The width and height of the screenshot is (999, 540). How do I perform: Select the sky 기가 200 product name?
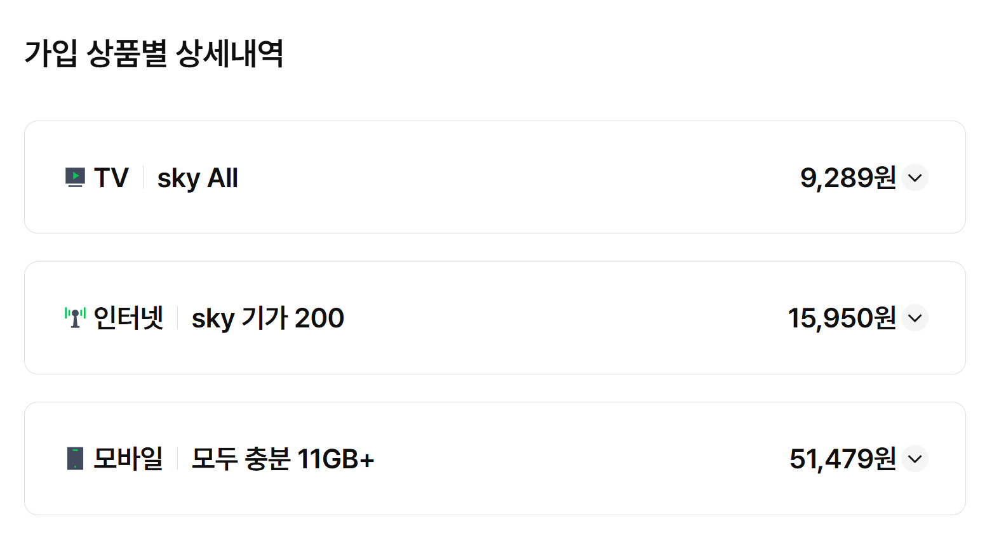(267, 318)
